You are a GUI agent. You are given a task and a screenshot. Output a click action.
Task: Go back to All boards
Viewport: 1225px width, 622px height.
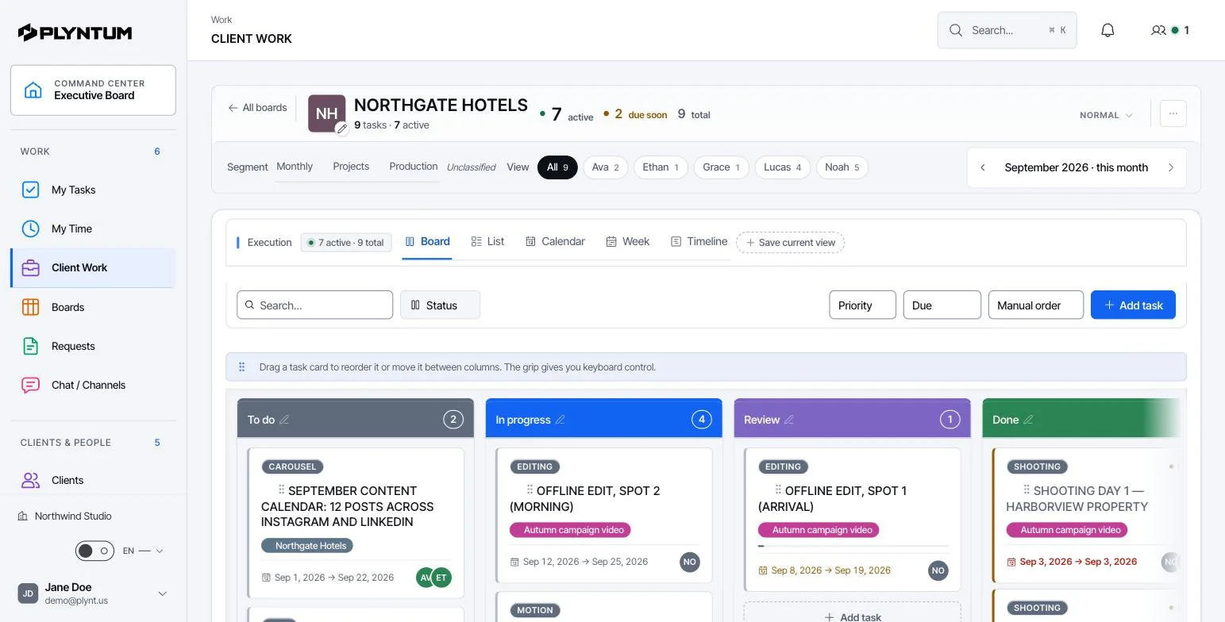tap(257, 108)
